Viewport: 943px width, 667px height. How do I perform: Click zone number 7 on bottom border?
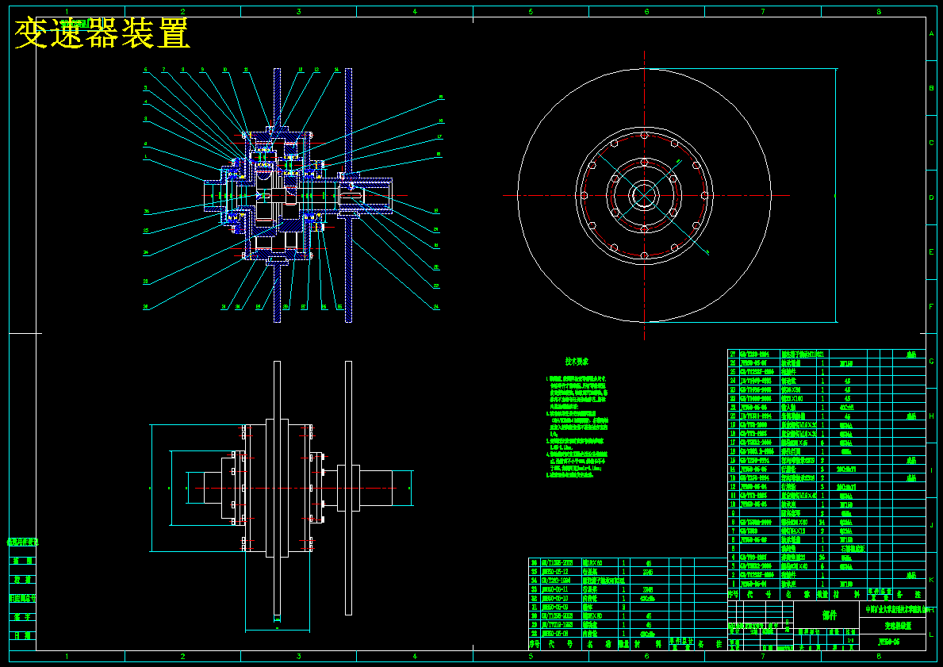pos(763,656)
